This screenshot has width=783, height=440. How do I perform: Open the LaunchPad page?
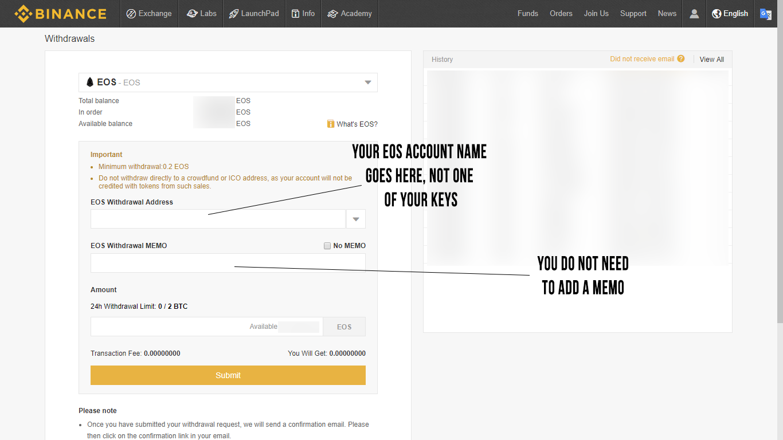253,14
